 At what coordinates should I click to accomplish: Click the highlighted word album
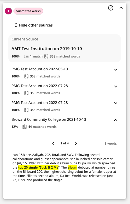click(72, 168)
